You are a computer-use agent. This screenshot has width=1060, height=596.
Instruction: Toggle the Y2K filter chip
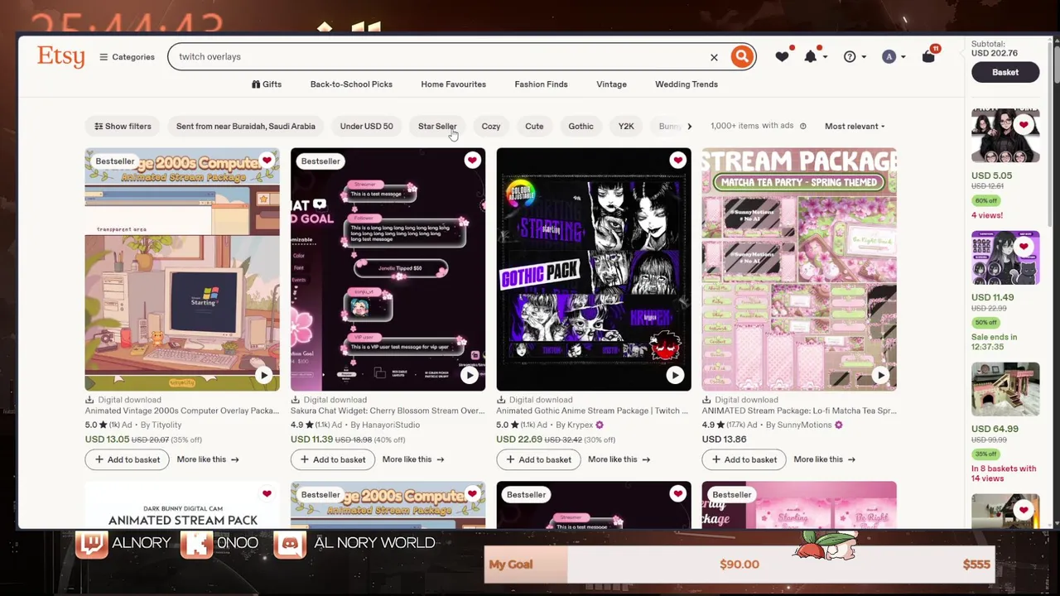[x=626, y=126]
